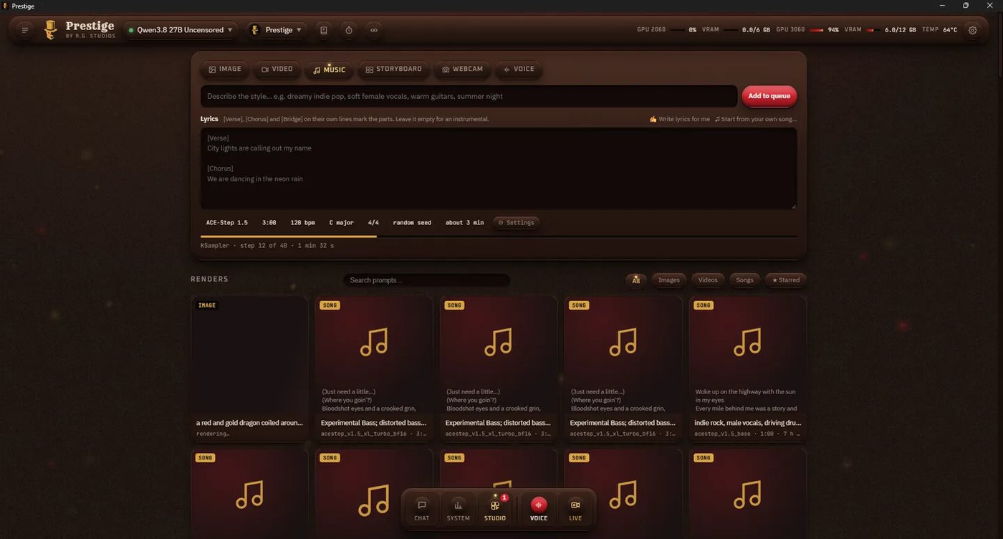
Task: Click the IMAGE badge on the dragon card
Action: [207, 305]
